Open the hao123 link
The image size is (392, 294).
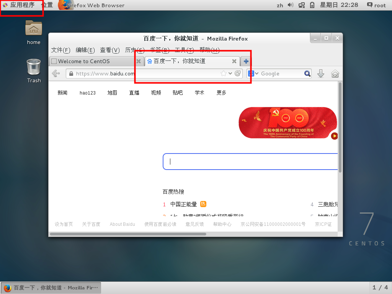(x=88, y=93)
